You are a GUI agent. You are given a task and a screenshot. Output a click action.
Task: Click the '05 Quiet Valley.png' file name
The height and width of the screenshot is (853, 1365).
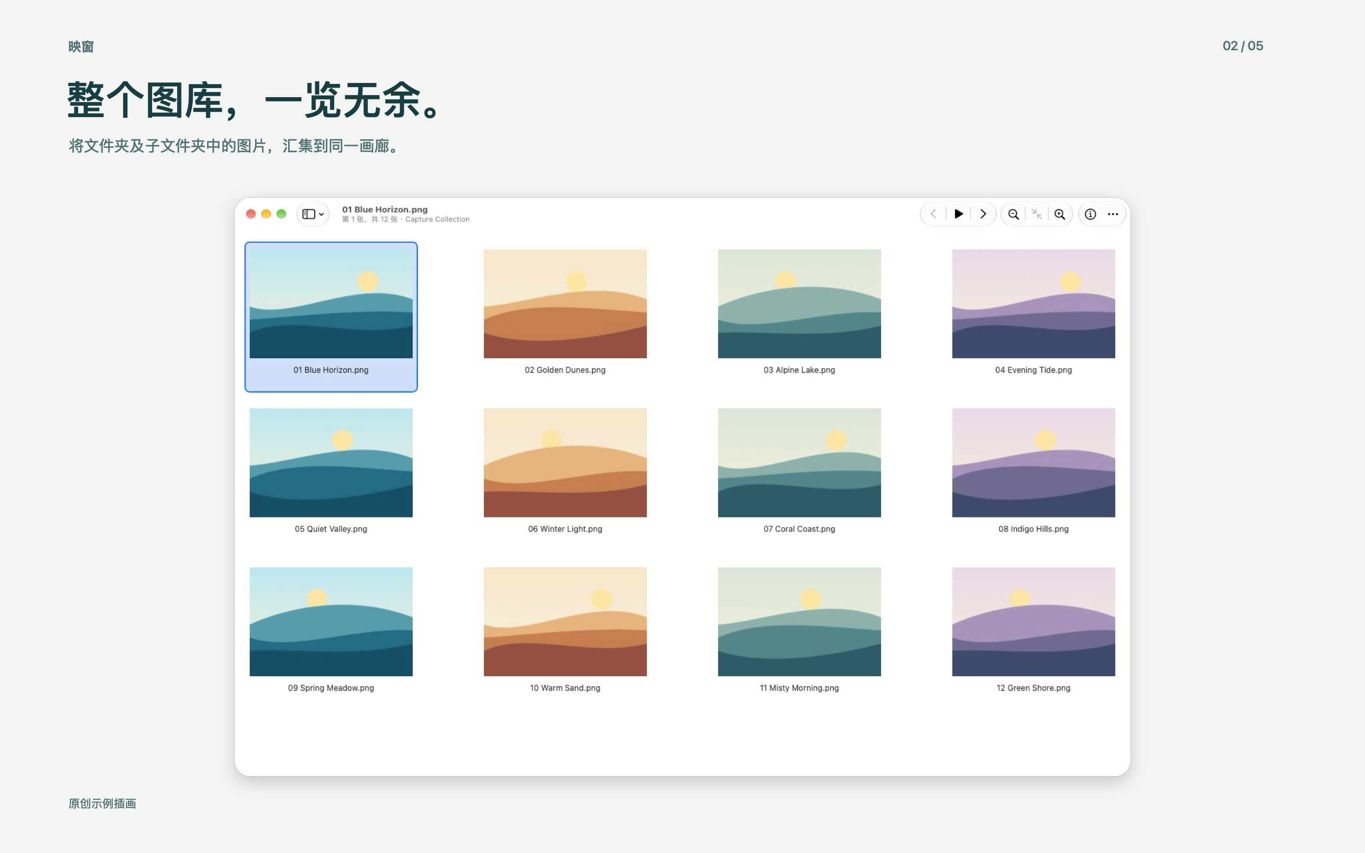pyautogui.click(x=331, y=529)
